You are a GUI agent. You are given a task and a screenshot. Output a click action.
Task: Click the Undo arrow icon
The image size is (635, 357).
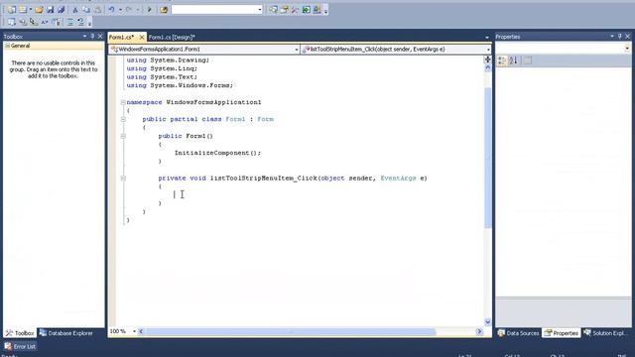click(111, 9)
